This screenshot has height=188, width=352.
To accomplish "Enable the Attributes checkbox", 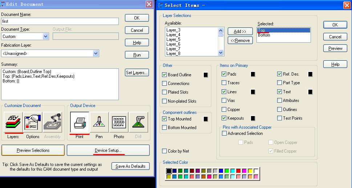I will coord(279,101).
